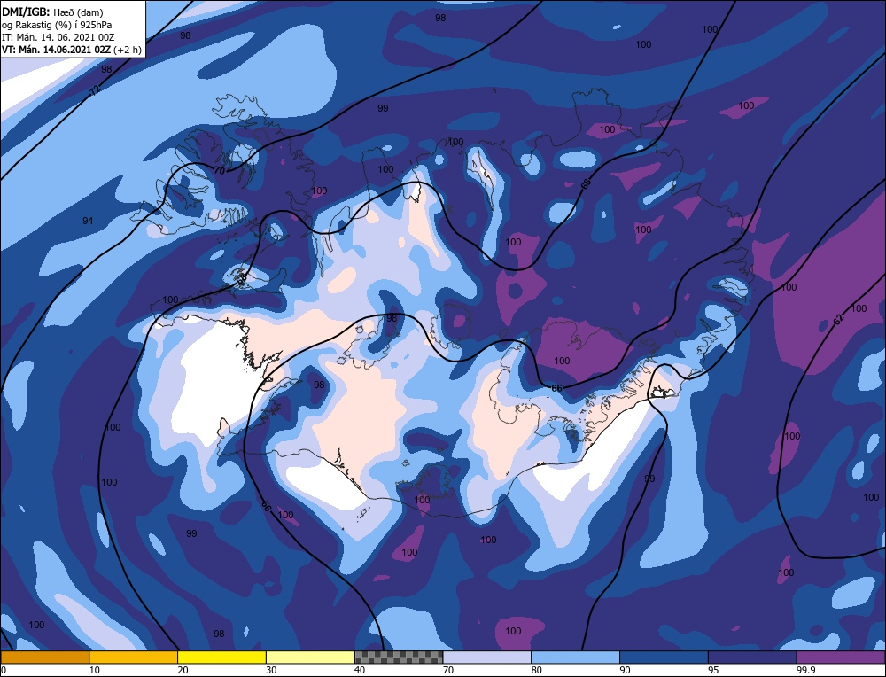Click the '40' legend scale label
Viewport: 886px width, 677px height.
(360, 670)
